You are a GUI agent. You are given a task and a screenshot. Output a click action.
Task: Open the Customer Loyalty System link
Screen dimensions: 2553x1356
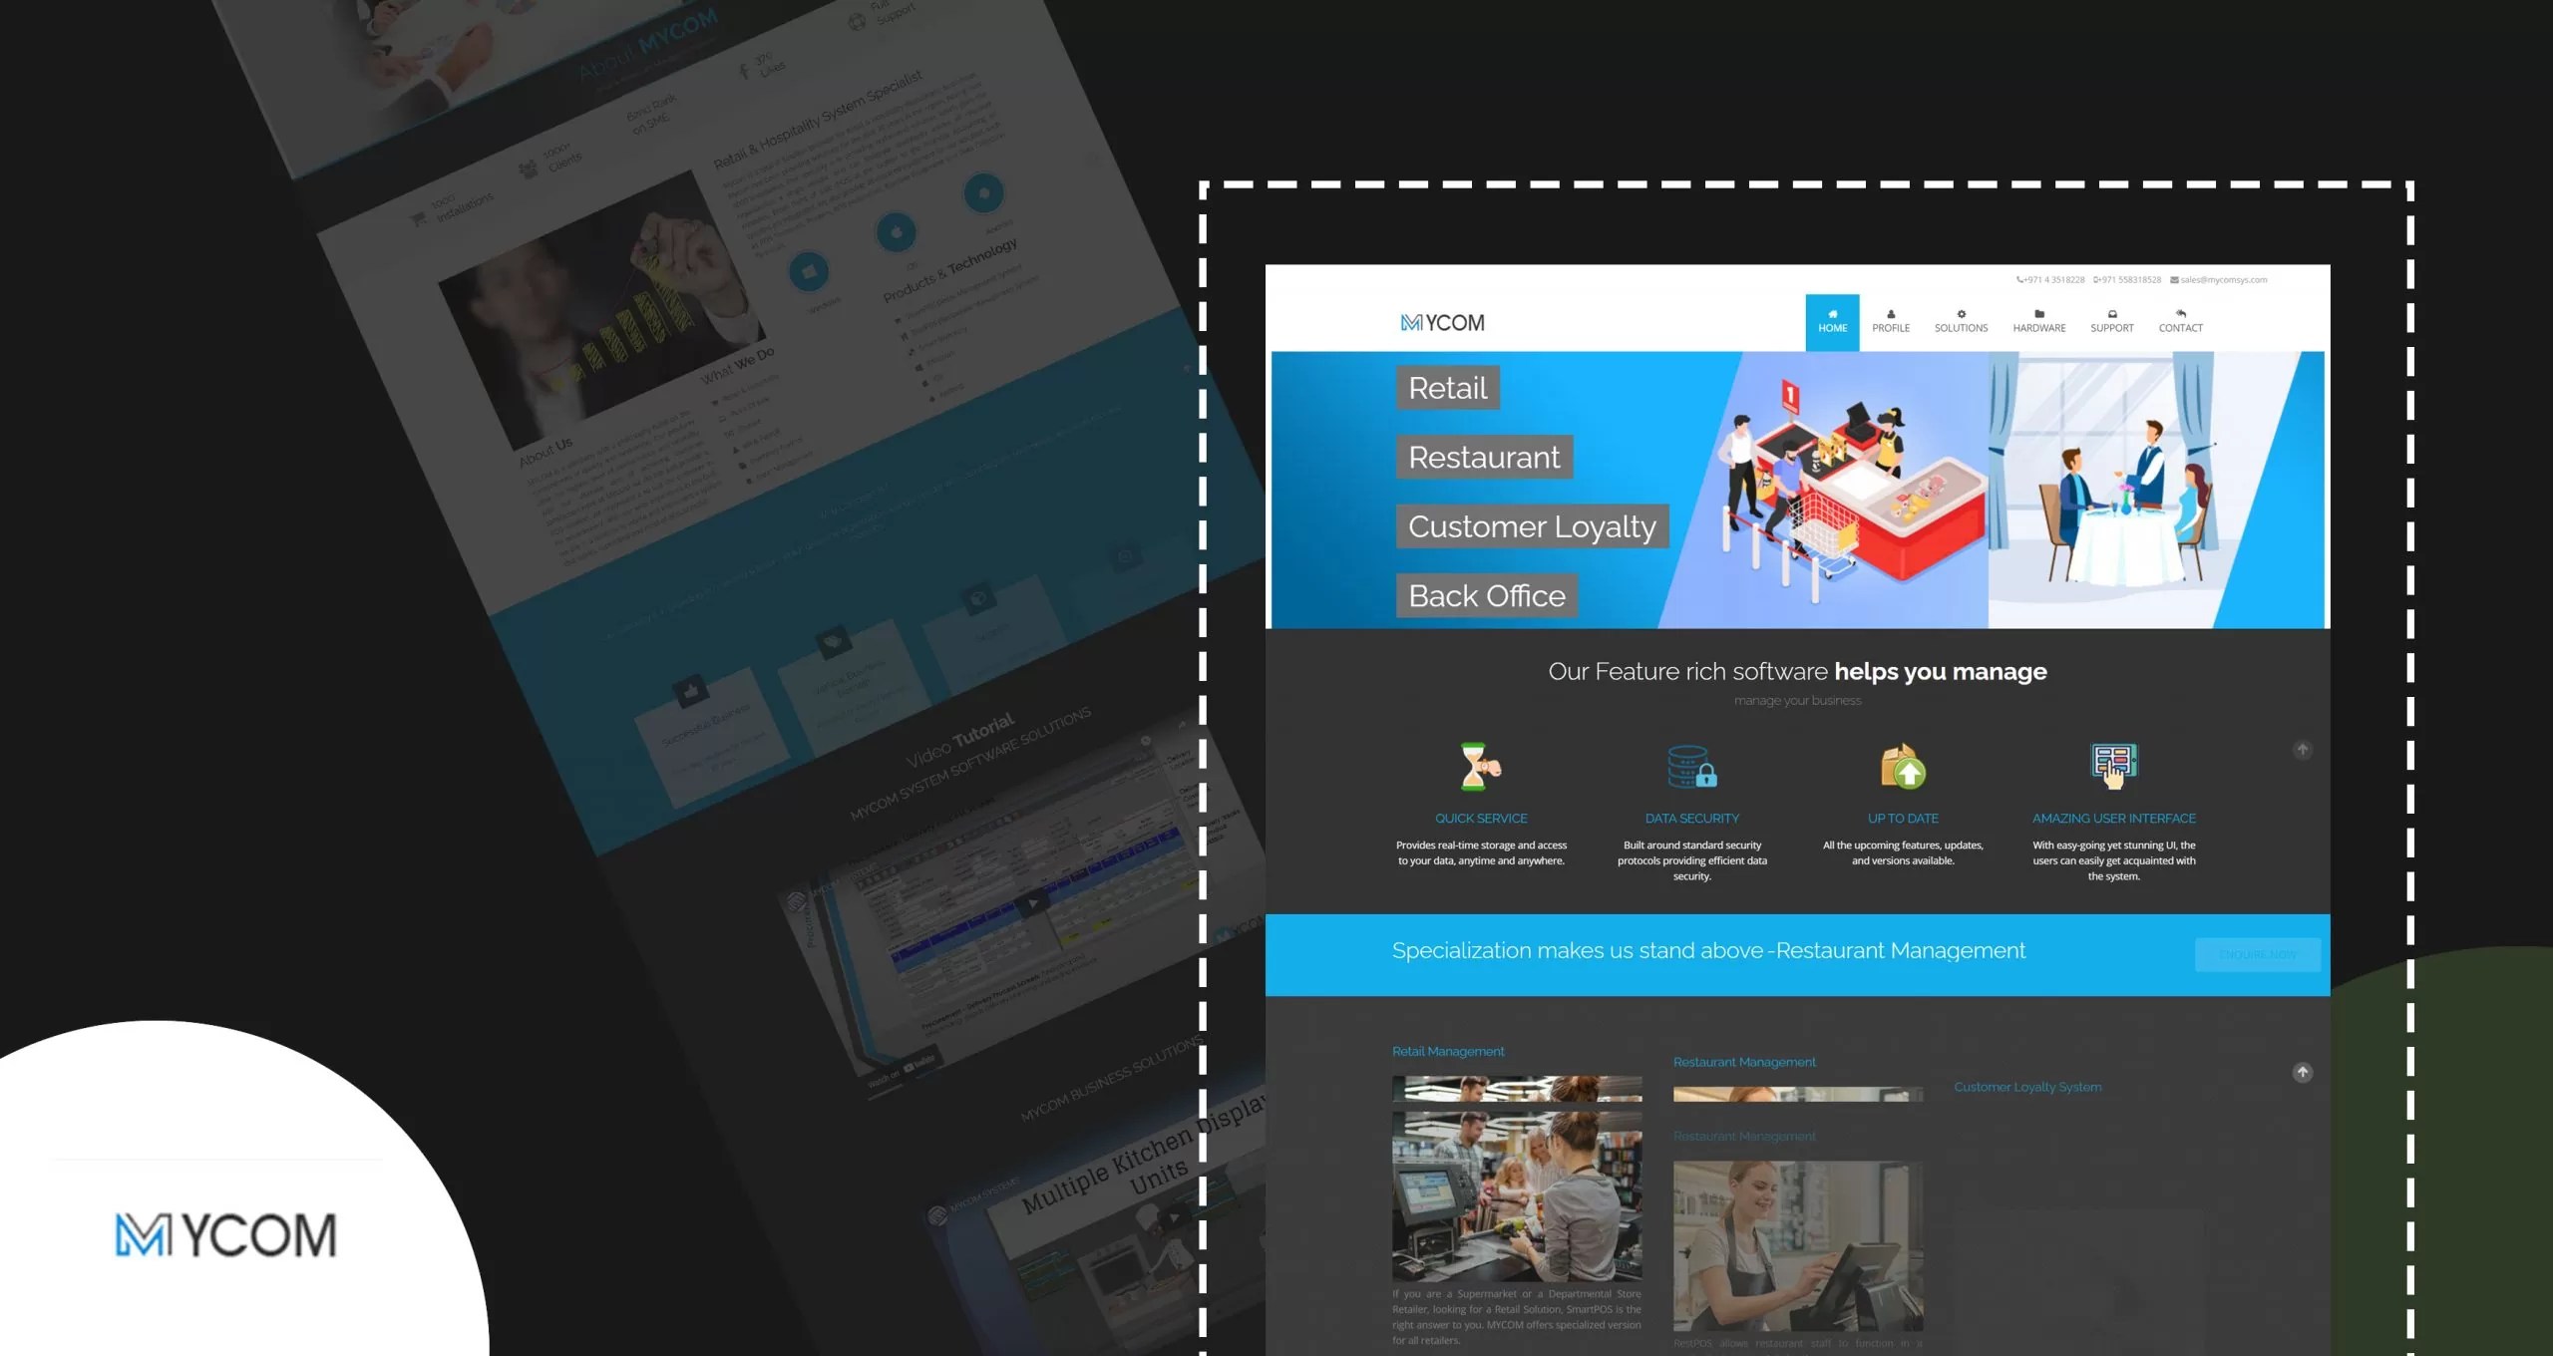[x=2027, y=1088]
